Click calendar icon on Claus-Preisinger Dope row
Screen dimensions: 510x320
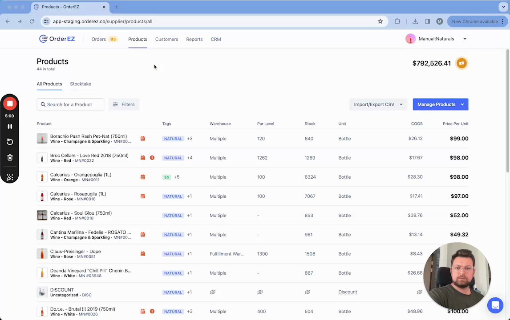point(142,254)
